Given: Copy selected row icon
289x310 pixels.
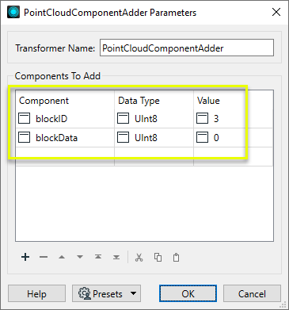Looking at the screenshot, I should click(158, 257).
